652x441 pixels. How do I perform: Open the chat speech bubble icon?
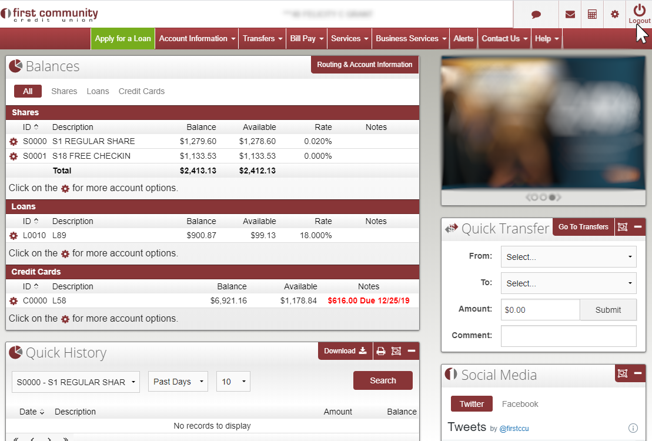point(536,15)
